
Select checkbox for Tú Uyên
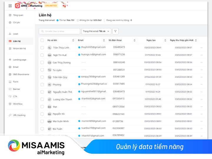click(42, 70)
